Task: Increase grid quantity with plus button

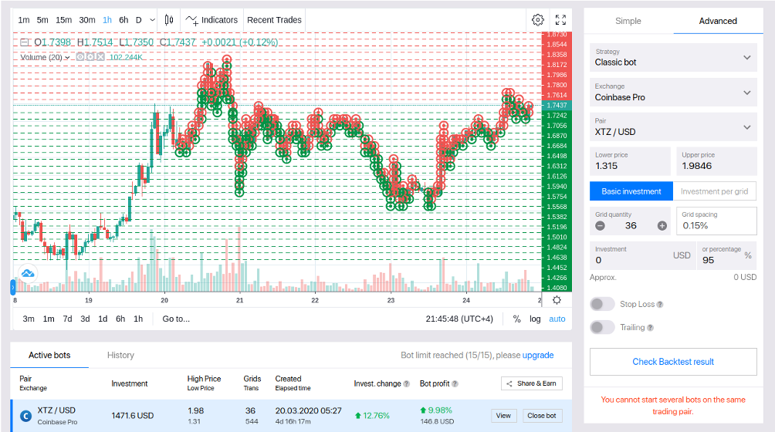Action: [662, 225]
